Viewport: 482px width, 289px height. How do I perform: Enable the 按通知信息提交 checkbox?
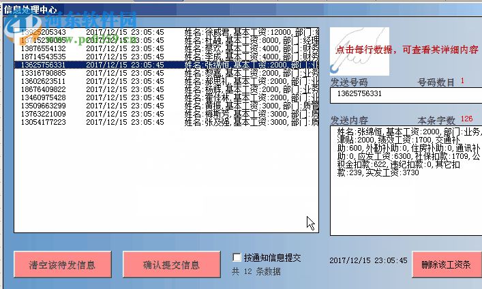[237, 258]
